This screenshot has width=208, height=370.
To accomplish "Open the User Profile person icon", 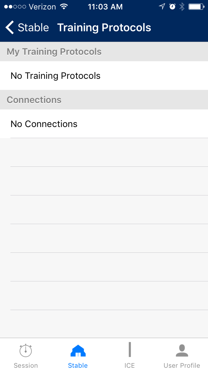I will click(x=182, y=350).
